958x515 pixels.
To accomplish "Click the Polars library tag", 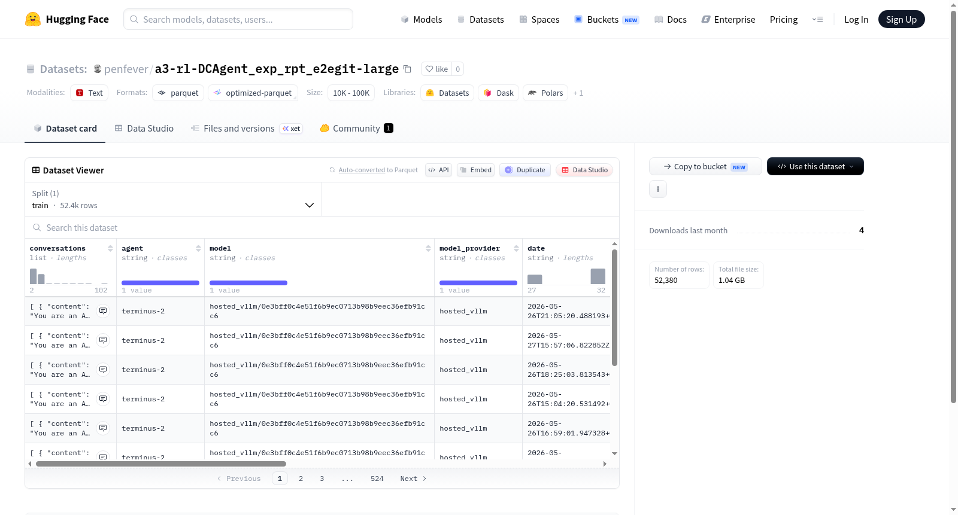I will coord(545,93).
